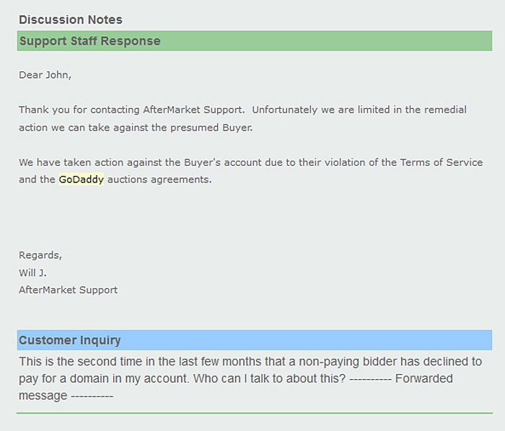Select the green Support Staff Response header
This screenshot has height=431, width=505.
[255, 41]
